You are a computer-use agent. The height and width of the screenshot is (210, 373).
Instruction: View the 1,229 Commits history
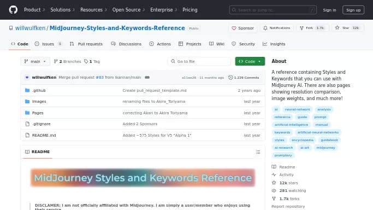tap(244, 78)
